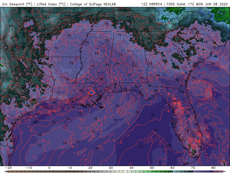The width and height of the screenshot is (230, 173).
Task: Click the 'College of DuPage NEXLAB' header text
Action: click(x=93, y=4)
